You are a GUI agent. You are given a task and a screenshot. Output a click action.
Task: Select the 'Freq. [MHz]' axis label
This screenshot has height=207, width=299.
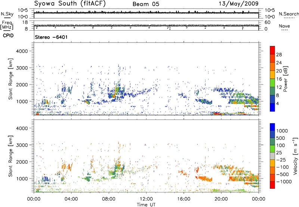pyautogui.click(x=7, y=25)
